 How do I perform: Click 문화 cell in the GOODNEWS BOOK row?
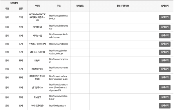(7, 17)
